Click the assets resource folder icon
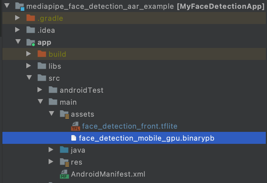267x183 pixels. tap(64, 114)
